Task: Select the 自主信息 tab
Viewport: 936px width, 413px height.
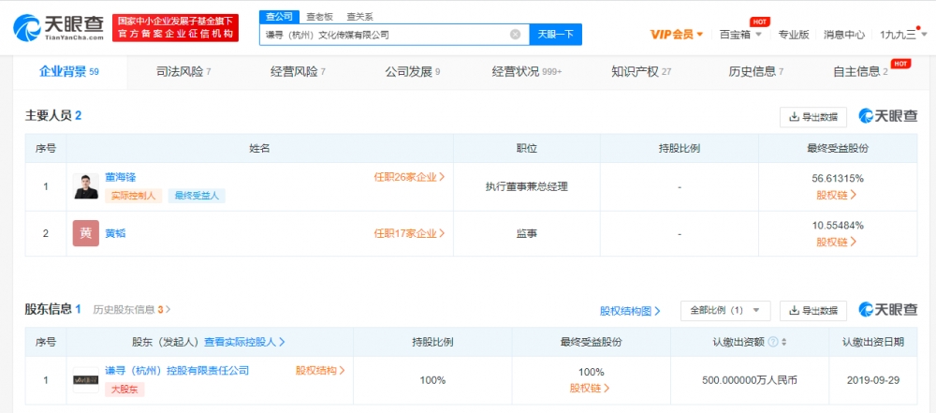Action: click(861, 72)
